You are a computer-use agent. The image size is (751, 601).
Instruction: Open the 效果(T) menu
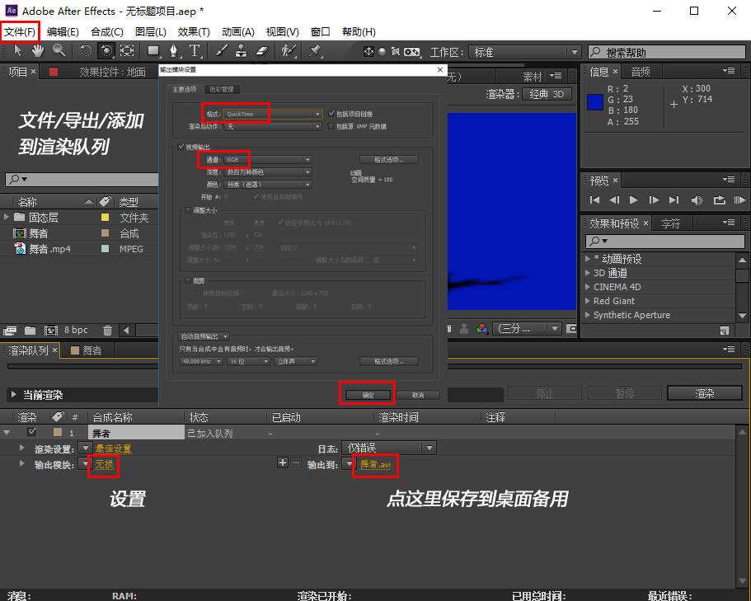[194, 31]
